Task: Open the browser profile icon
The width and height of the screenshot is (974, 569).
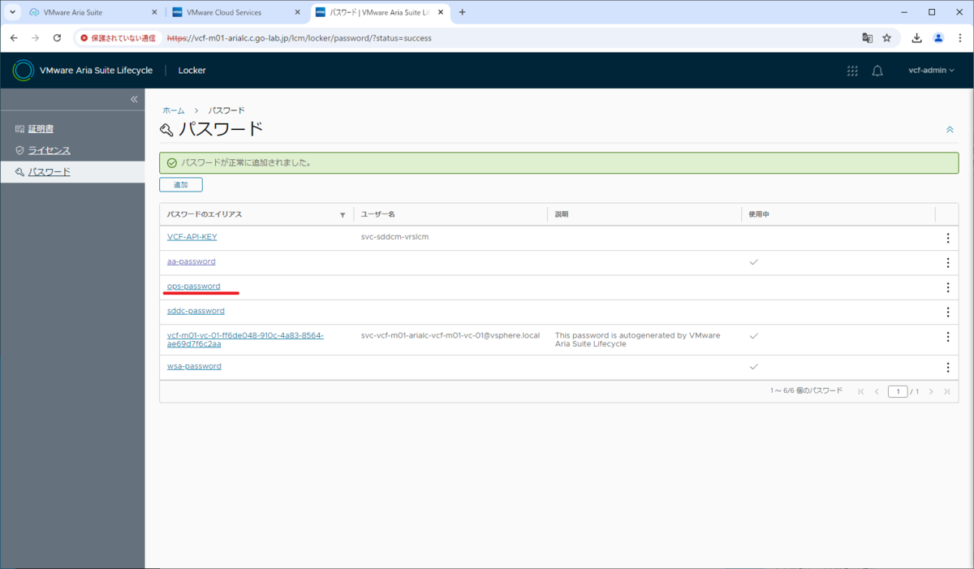Action: pos(938,38)
